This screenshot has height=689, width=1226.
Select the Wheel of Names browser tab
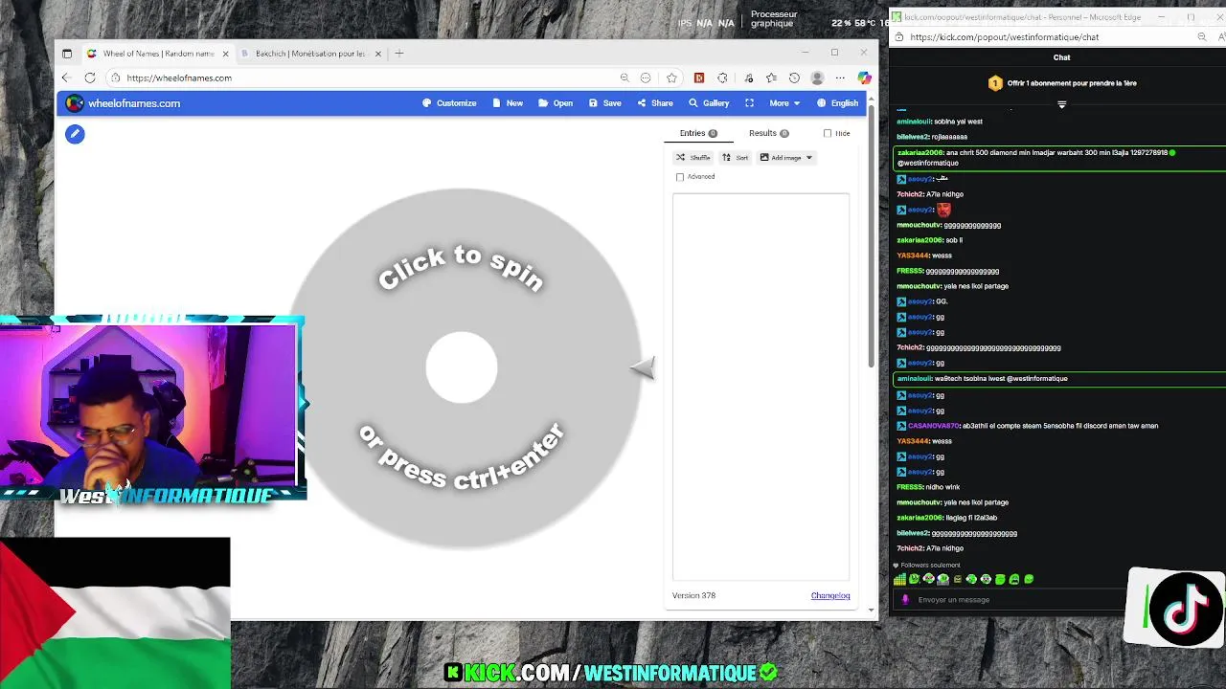click(x=158, y=54)
